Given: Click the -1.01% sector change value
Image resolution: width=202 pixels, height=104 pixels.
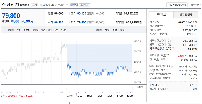Looking at the screenshot, I should point(193,89).
